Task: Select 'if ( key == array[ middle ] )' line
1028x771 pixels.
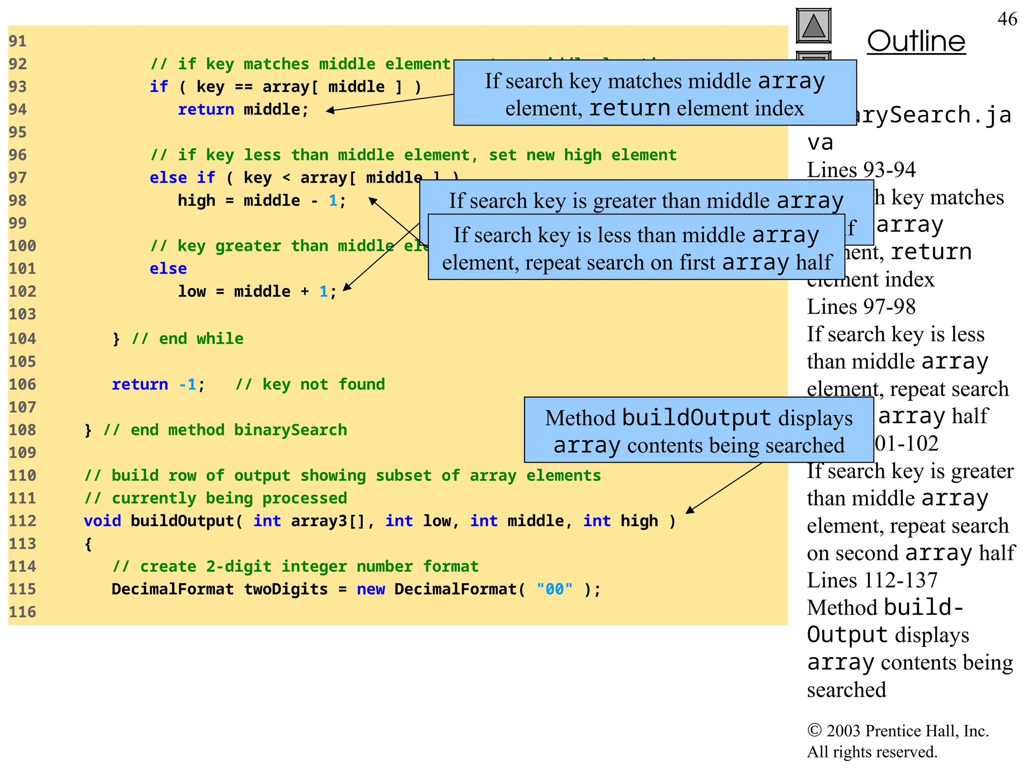Action: coord(285,87)
